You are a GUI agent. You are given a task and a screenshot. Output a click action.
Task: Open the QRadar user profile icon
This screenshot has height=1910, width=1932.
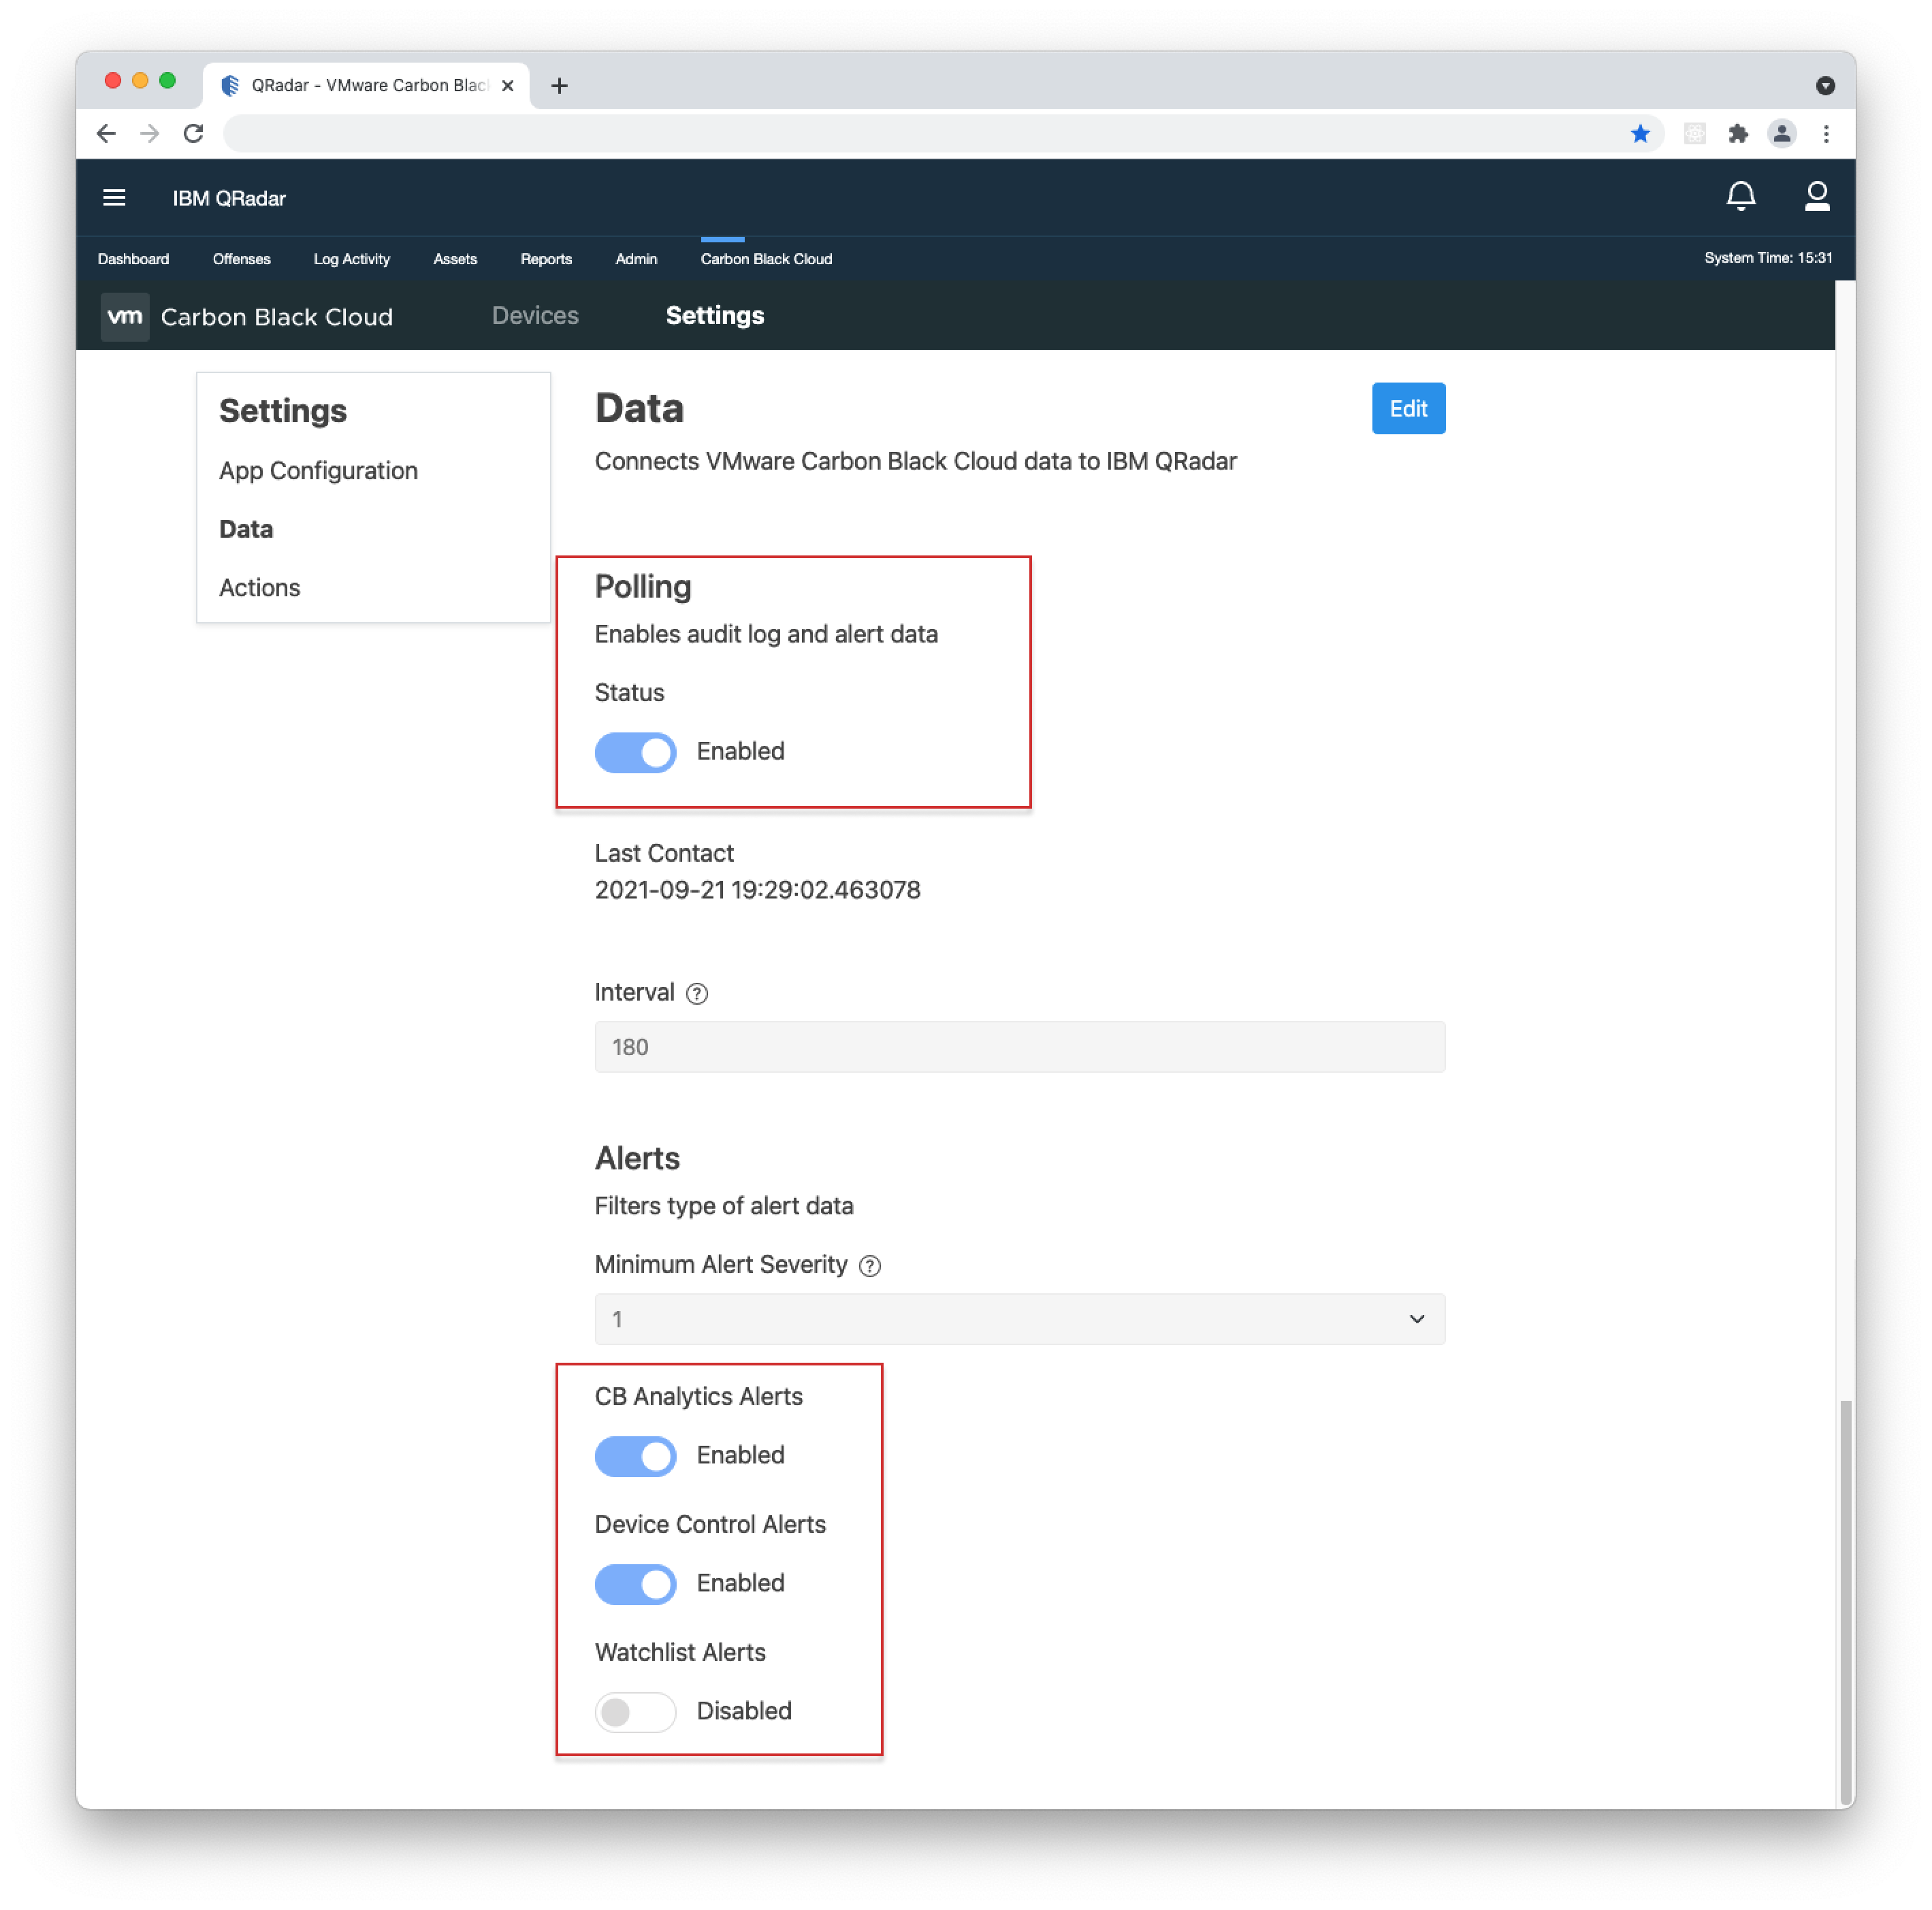tap(1817, 196)
